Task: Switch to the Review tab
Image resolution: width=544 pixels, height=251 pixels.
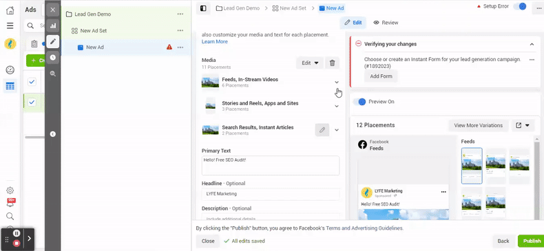Action: coord(386,23)
